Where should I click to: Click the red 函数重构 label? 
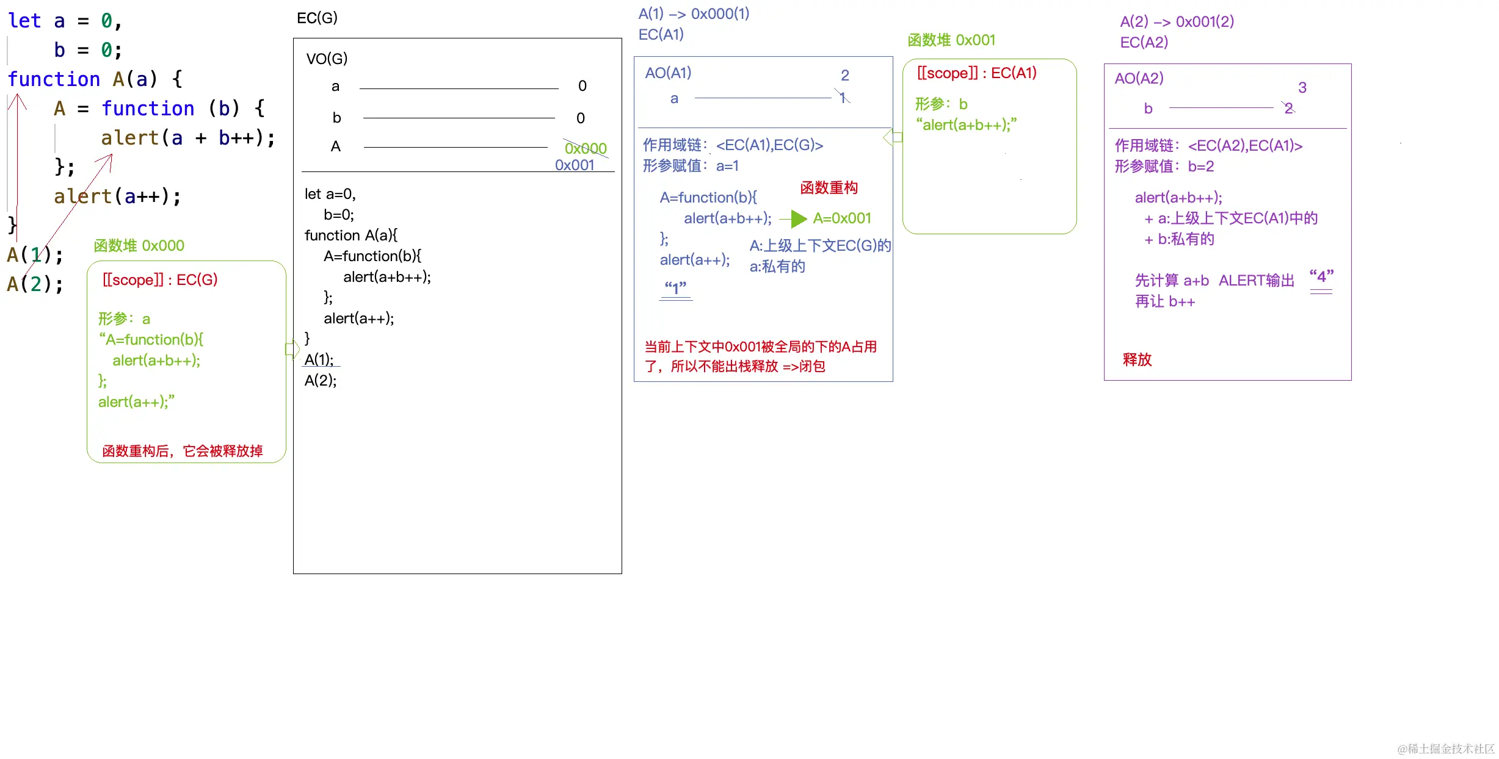click(829, 187)
